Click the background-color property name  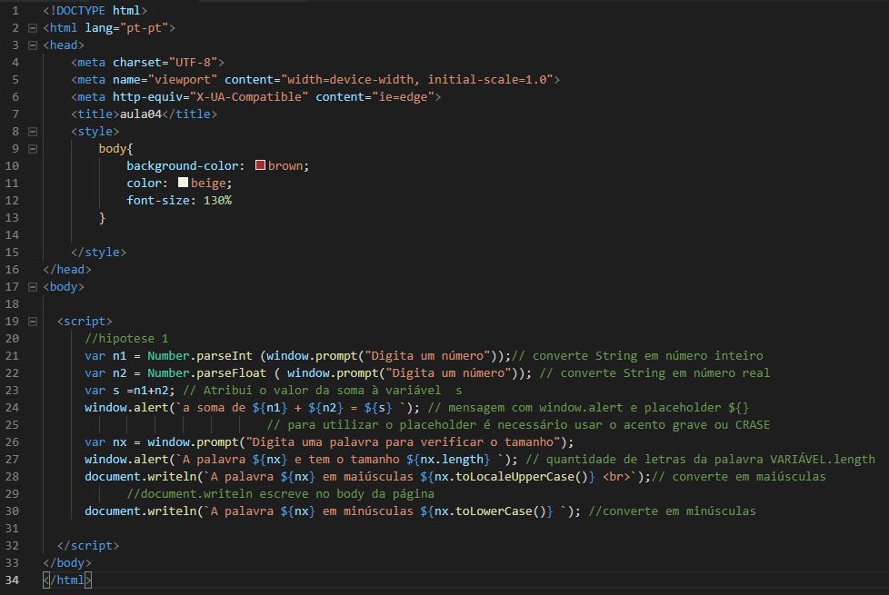(183, 166)
